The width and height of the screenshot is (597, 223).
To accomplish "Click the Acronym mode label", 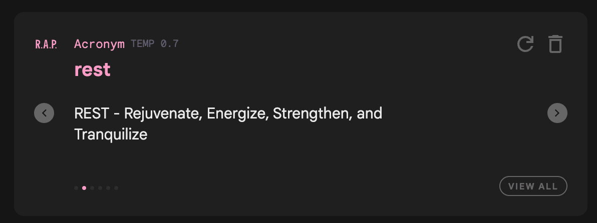I will click(x=99, y=44).
